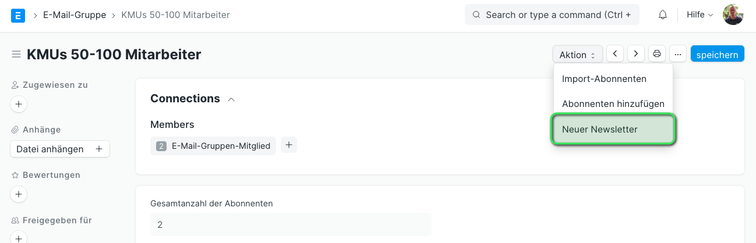756x243 pixels.
Task: Select Neuer Newsletter menu item
Action: pyautogui.click(x=613, y=129)
